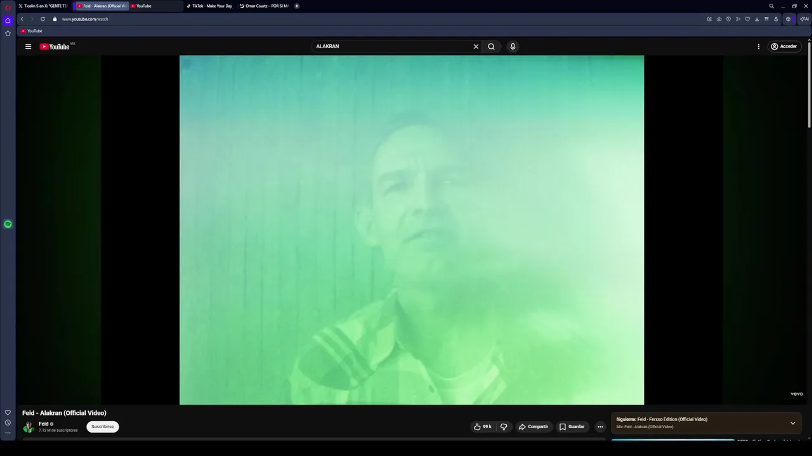
Task: Open Feid channel avatar
Action: (x=29, y=427)
